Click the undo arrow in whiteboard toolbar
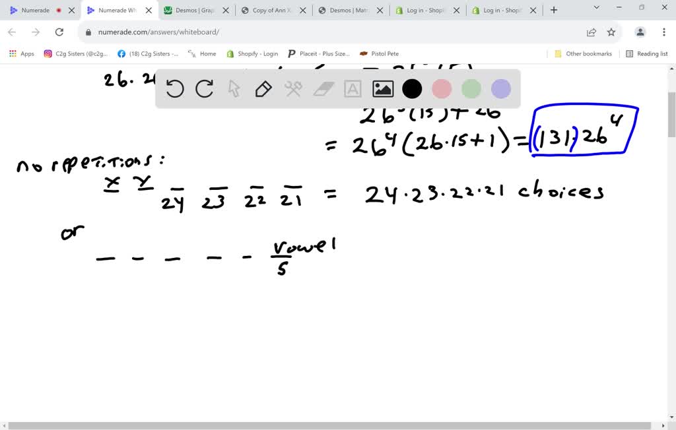676x430 pixels. coord(174,89)
